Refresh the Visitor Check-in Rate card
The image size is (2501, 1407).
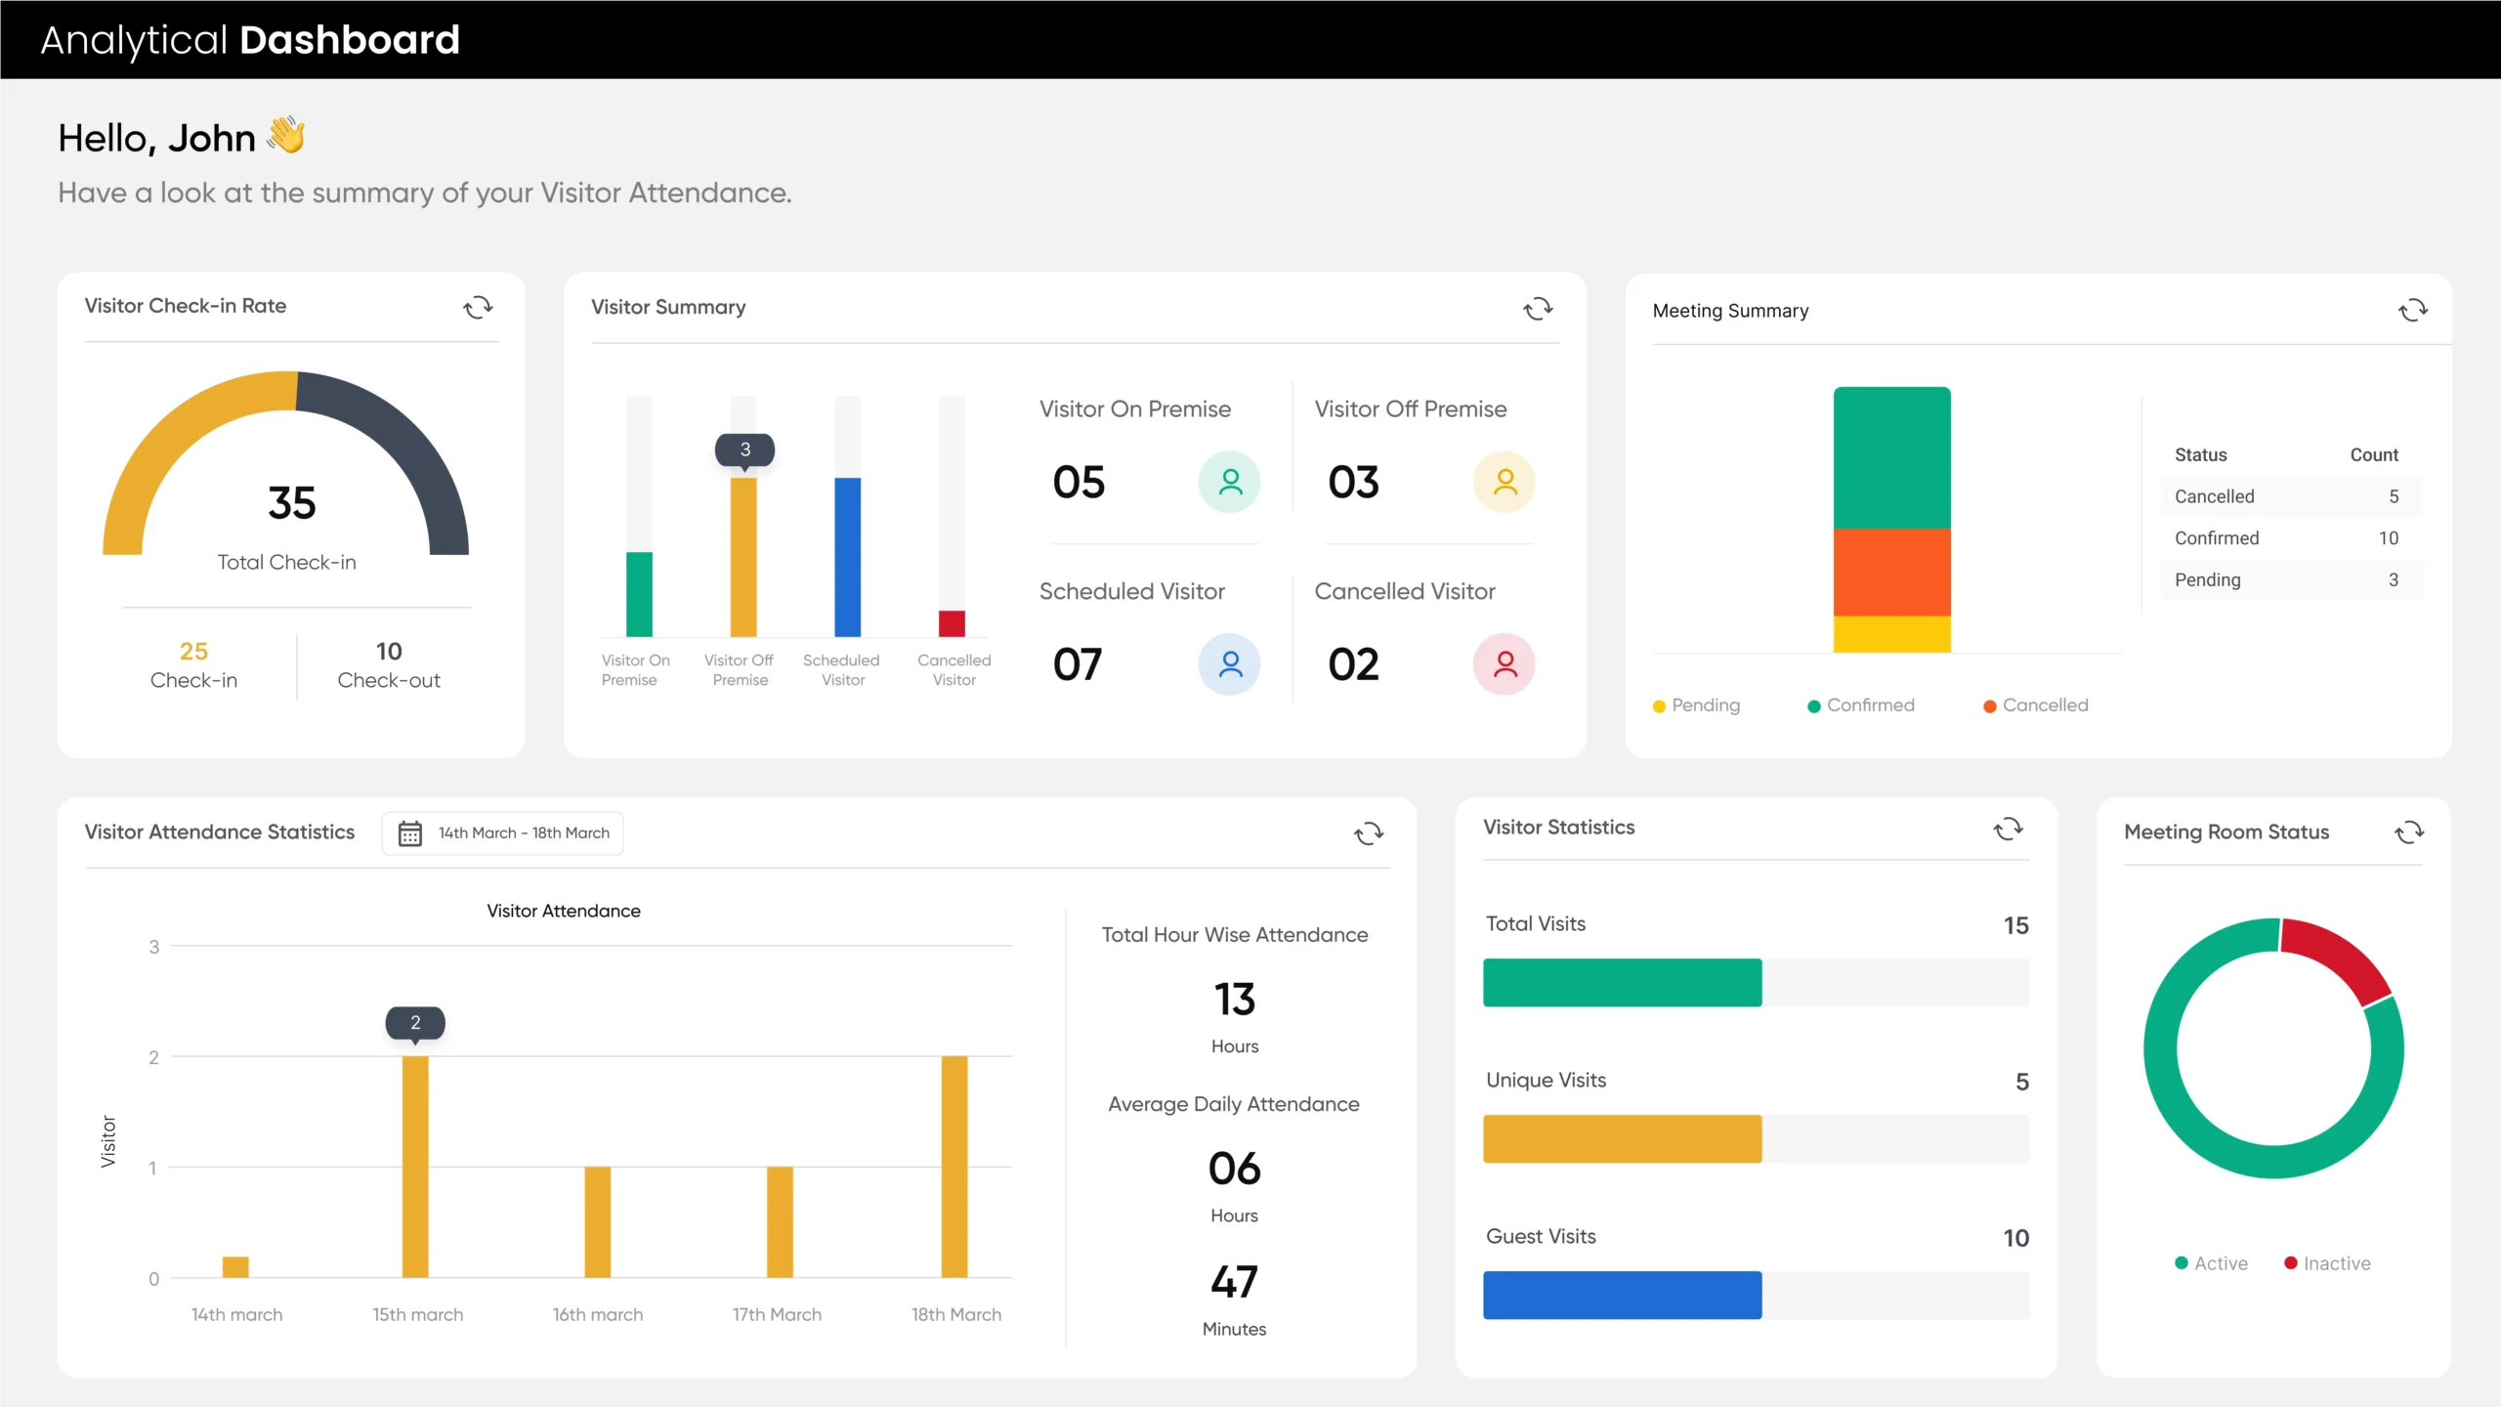[x=478, y=308]
